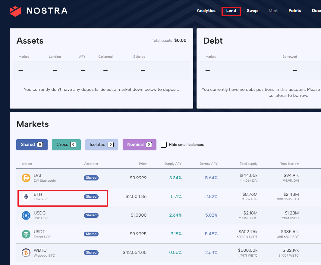The height and width of the screenshot is (265, 321).
Task: Open the Docs link in navigation
Action: pos(316,11)
